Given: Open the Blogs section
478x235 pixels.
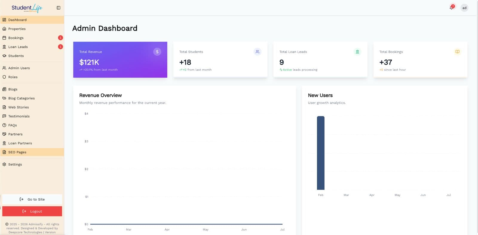Looking at the screenshot, I should click(x=32, y=89).
